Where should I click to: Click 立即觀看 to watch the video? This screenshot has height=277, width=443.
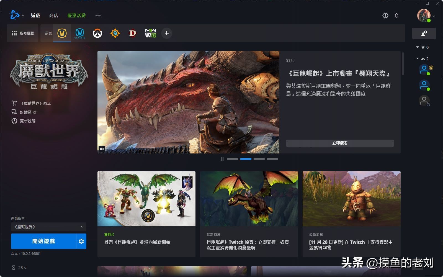pyautogui.click(x=340, y=143)
